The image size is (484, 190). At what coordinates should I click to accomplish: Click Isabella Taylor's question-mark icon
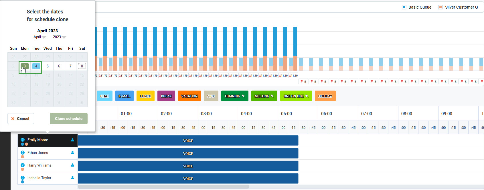pos(23,178)
